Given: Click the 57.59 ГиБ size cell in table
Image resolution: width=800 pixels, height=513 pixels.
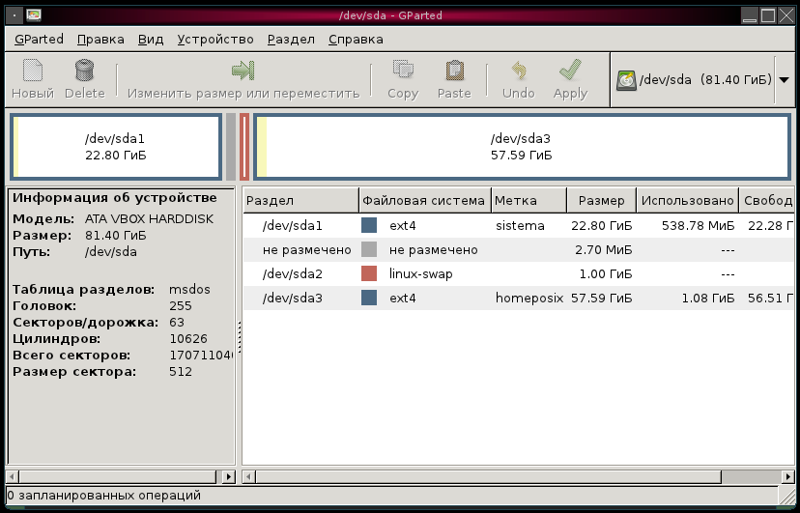Looking at the screenshot, I should click(602, 298).
